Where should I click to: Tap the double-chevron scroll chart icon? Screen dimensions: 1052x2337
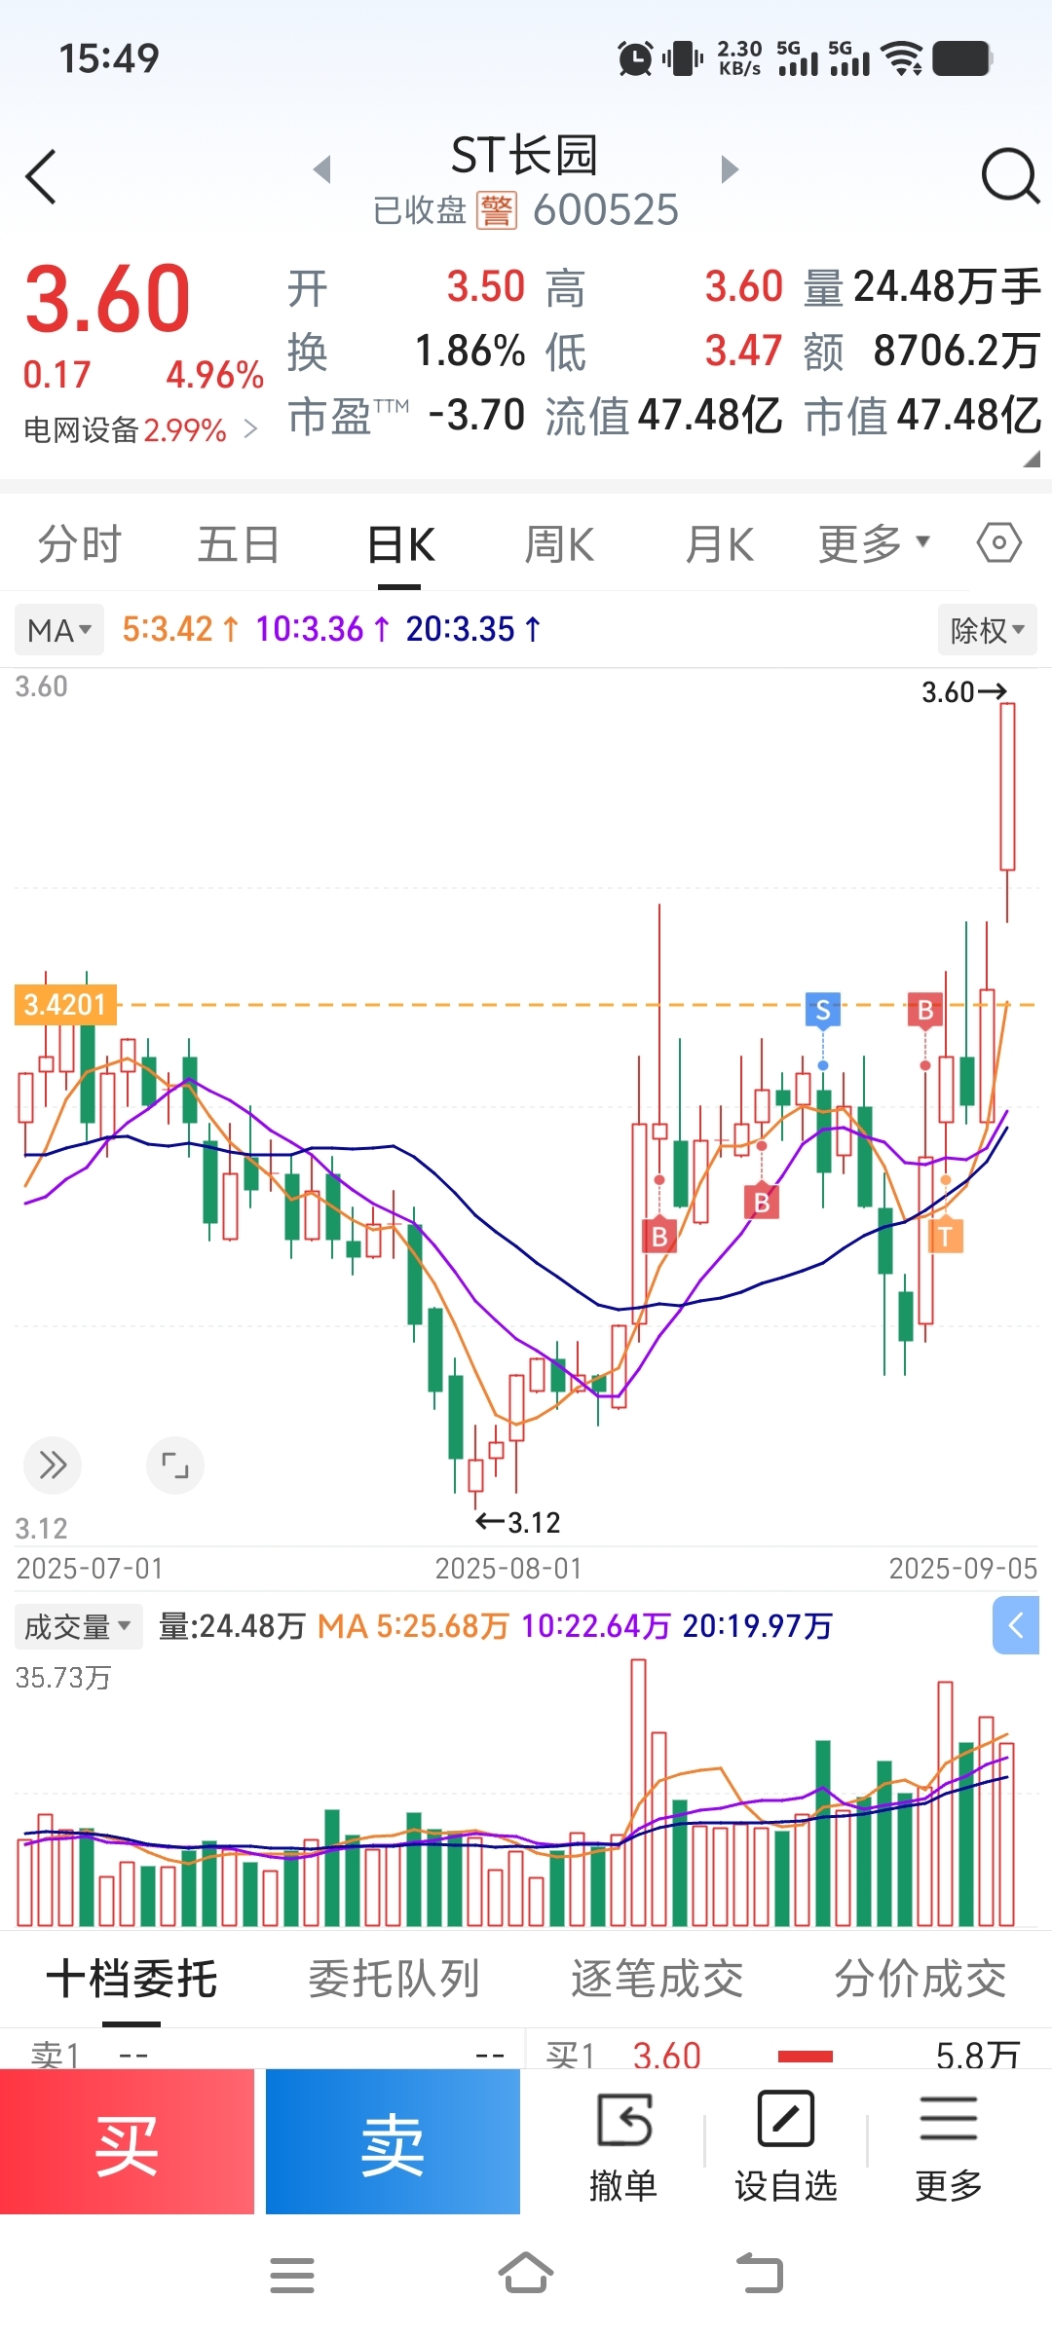coord(53,1465)
